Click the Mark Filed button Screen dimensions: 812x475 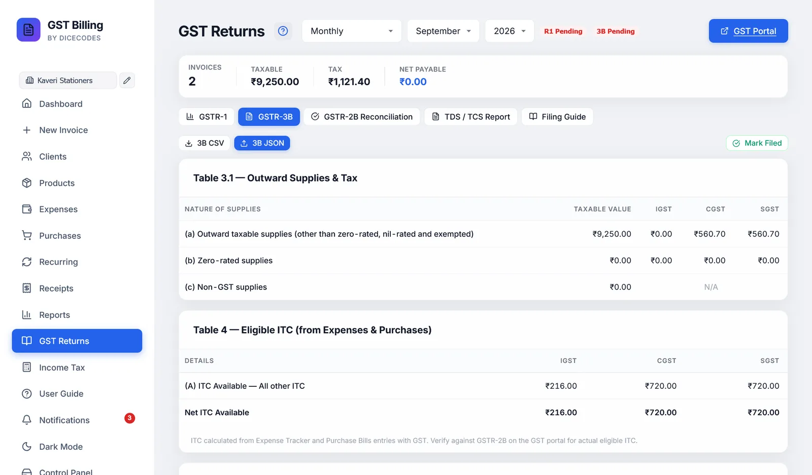pyautogui.click(x=757, y=143)
